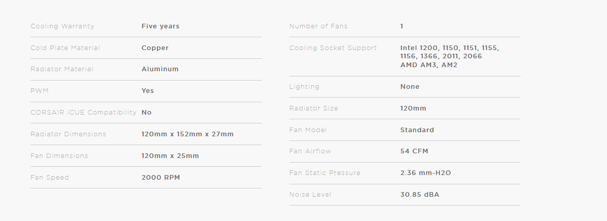This screenshot has height=221, width=607.
Task: Click the Lighting value None
Action: click(409, 87)
